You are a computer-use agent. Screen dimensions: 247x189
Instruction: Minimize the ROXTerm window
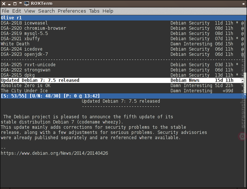point(9,4)
